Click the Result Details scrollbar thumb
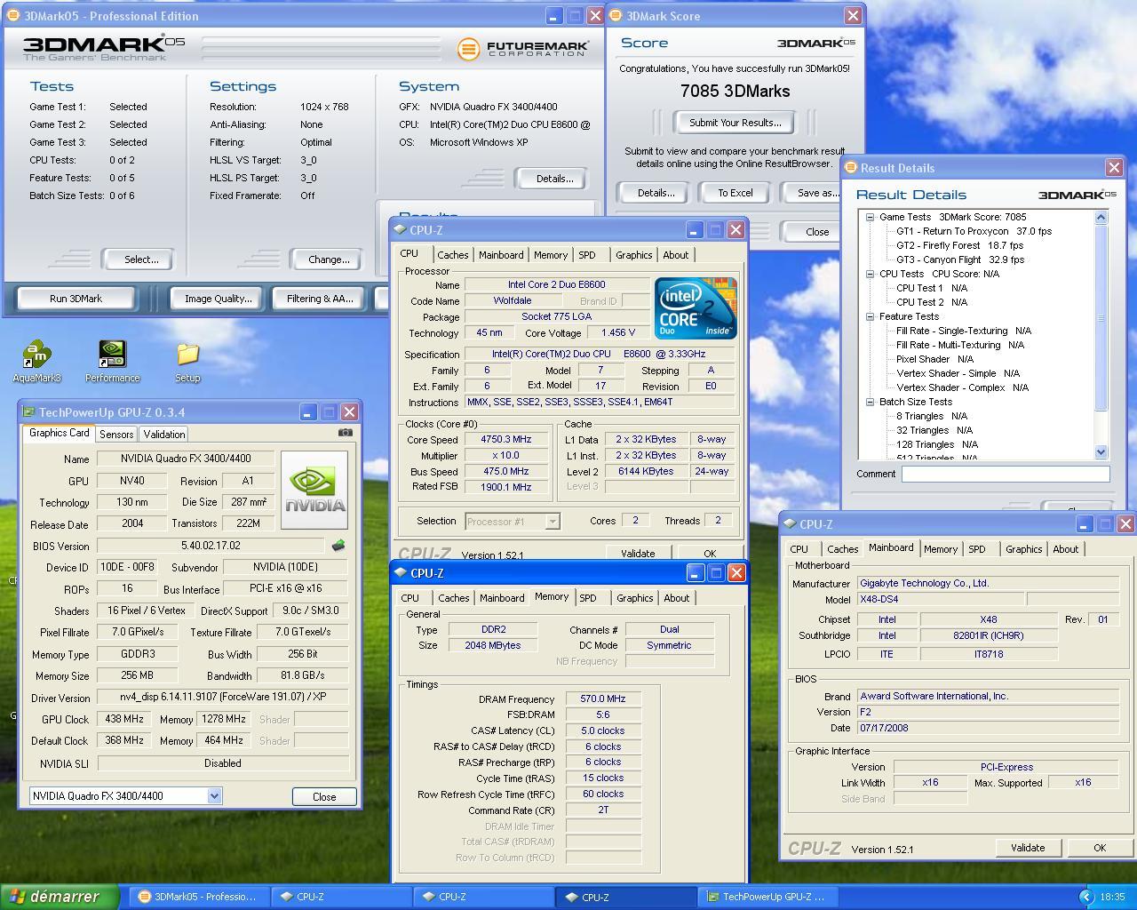1137x910 pixels. pos(1101,318)
